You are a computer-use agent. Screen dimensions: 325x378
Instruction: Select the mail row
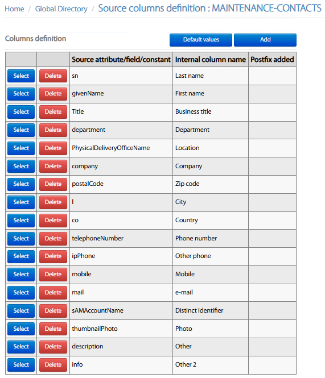[21, 293]
